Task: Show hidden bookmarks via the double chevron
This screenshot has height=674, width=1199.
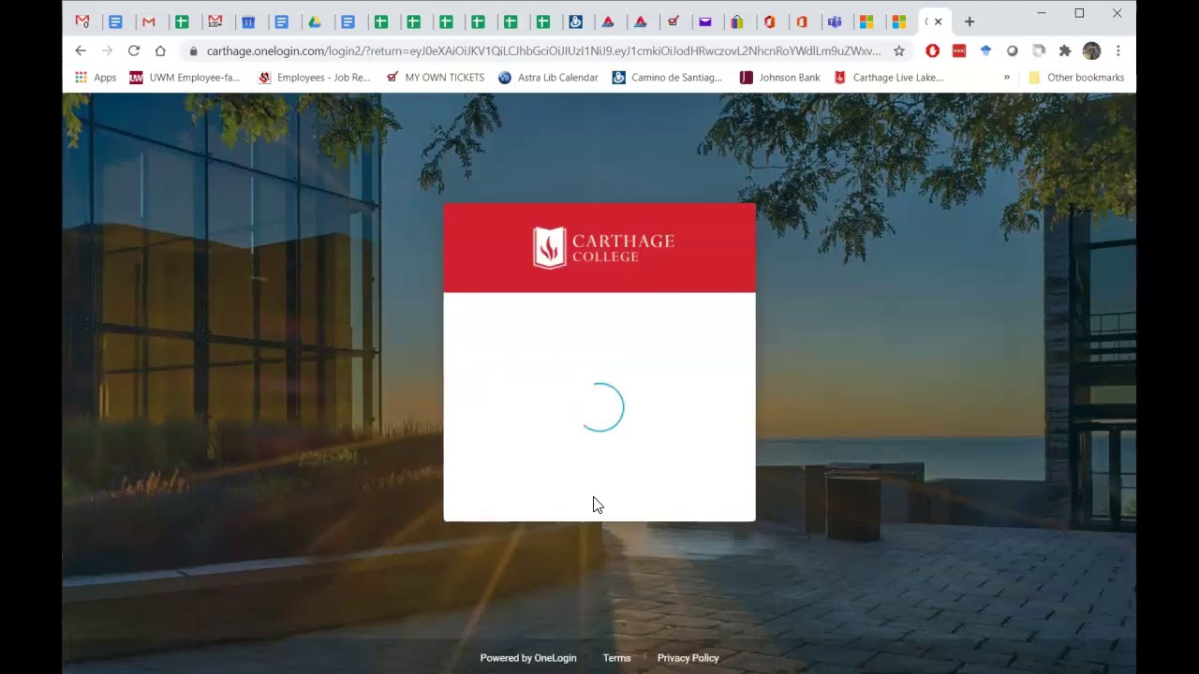Action: (1007, 78)
